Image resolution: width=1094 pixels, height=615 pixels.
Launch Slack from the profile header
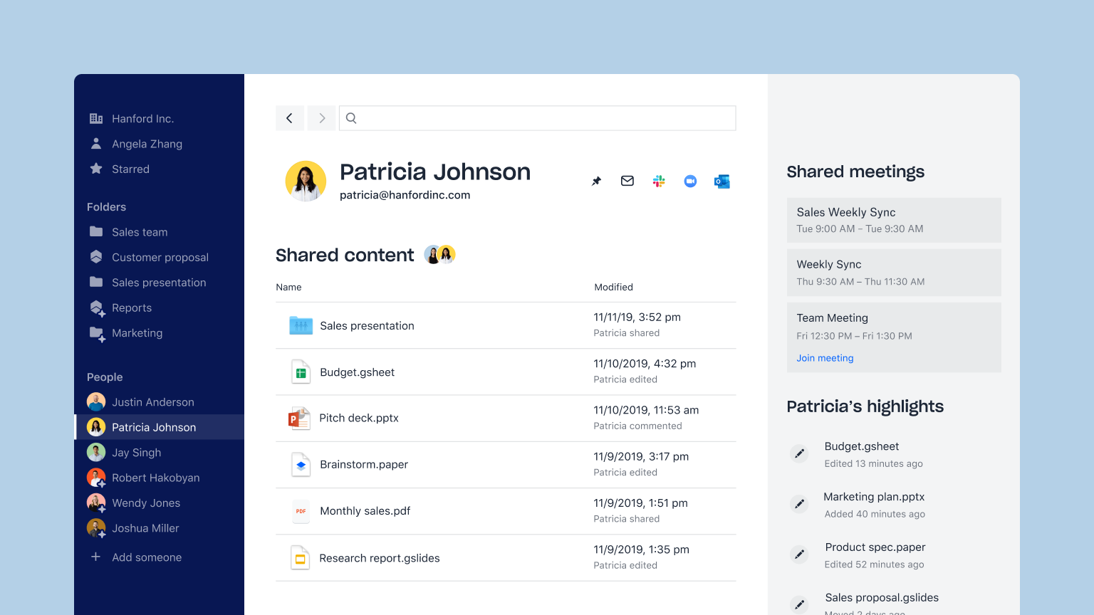(x=659, y=182)
